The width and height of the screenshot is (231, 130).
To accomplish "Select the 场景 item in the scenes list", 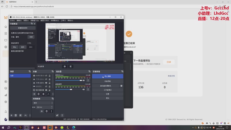I will pos(20,76).
